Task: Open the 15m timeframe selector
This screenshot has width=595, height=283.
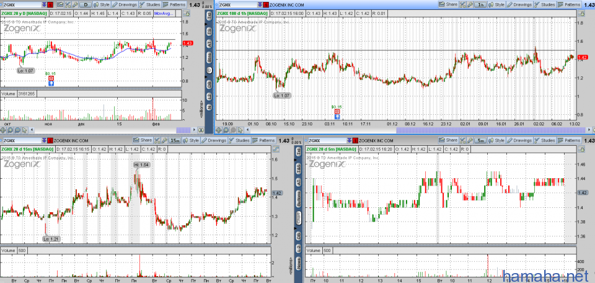Action: click(x=175, y=140)
